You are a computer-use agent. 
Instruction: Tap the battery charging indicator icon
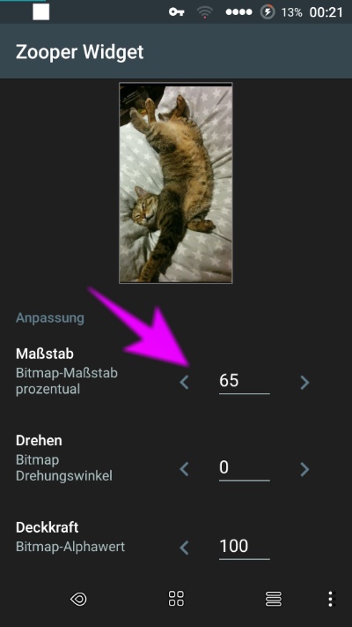click(268, 12)
